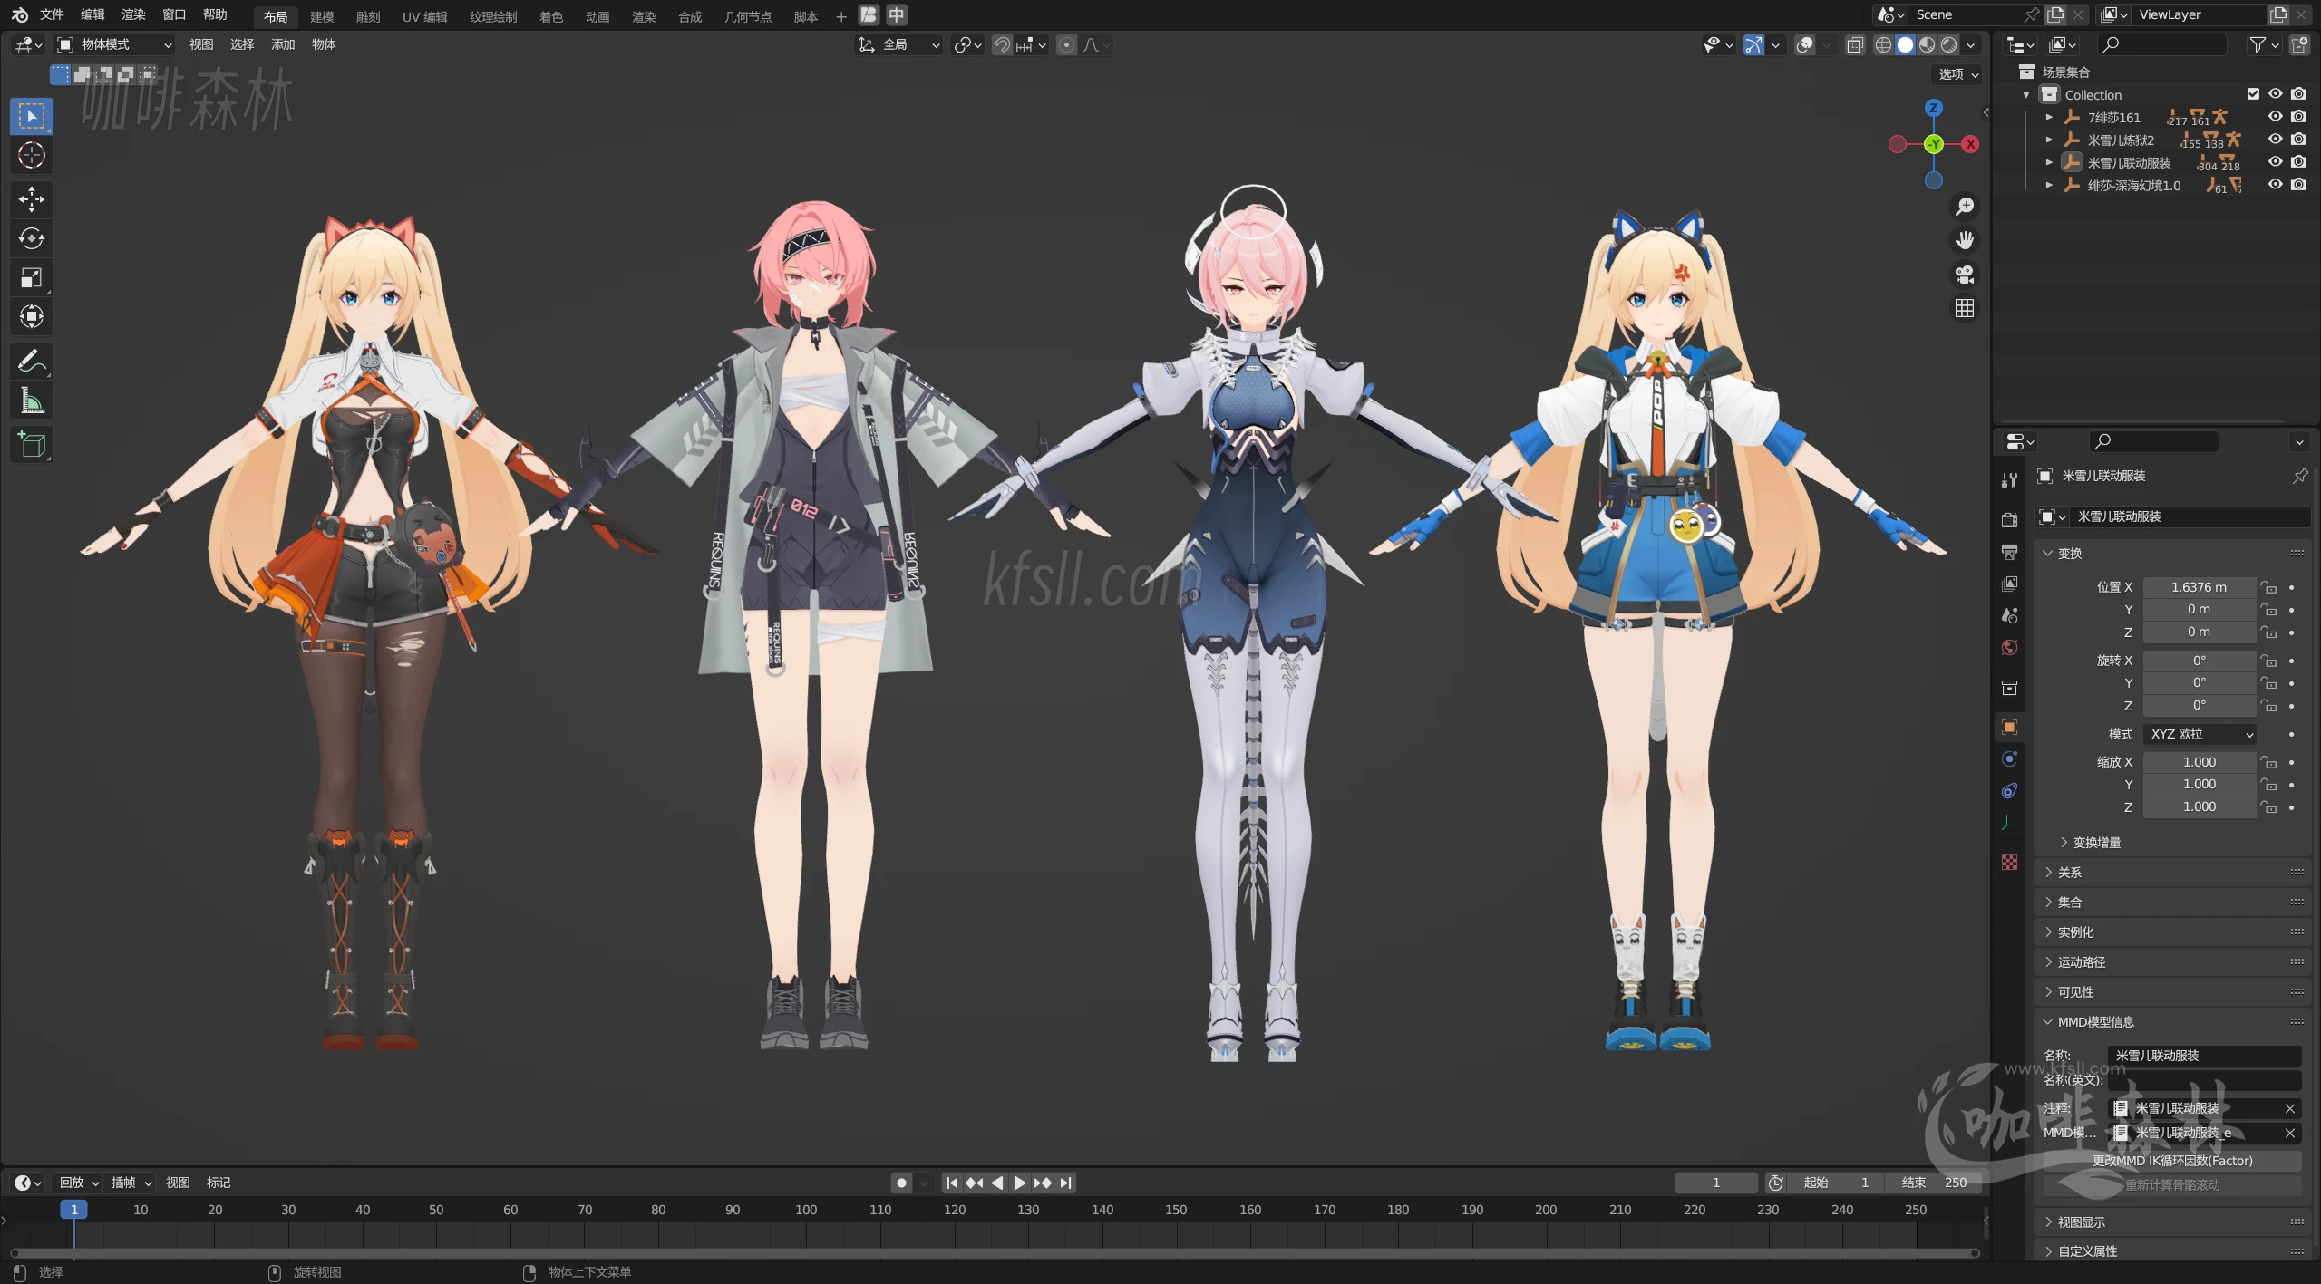Toggle snapping magnet icon
Image resolution: width=2321 pixels, height=1284 pixels.
(1002, 44)
